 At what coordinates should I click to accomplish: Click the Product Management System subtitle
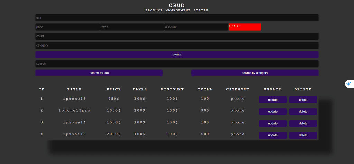coord(177,10)
